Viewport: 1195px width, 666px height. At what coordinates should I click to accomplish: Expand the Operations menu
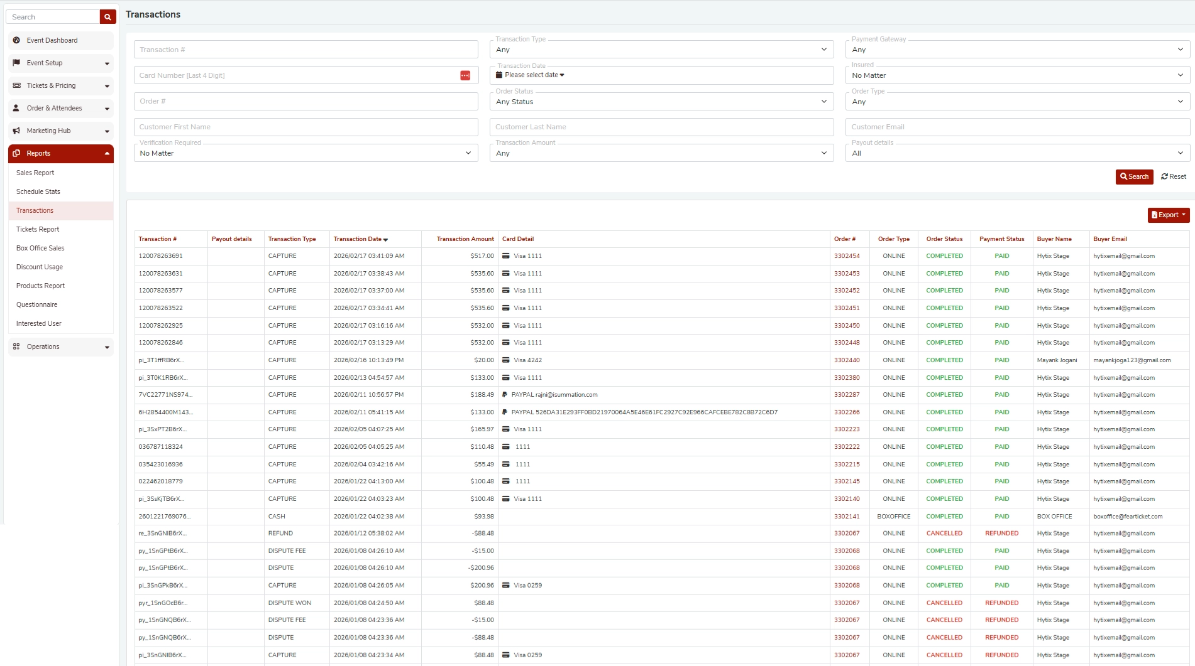click(61, 346)
